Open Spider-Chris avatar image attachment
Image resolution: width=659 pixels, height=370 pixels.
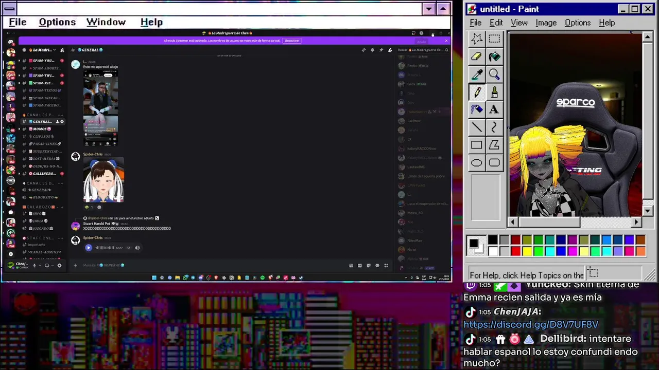point(103,180)
